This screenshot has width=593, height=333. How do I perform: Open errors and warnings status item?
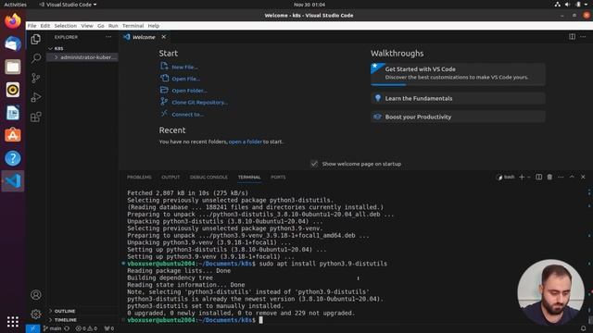click(x=86, y=328)
